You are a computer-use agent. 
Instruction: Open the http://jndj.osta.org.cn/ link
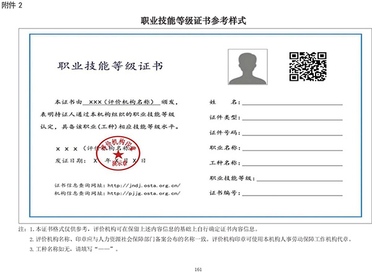[x=144, y=186]
